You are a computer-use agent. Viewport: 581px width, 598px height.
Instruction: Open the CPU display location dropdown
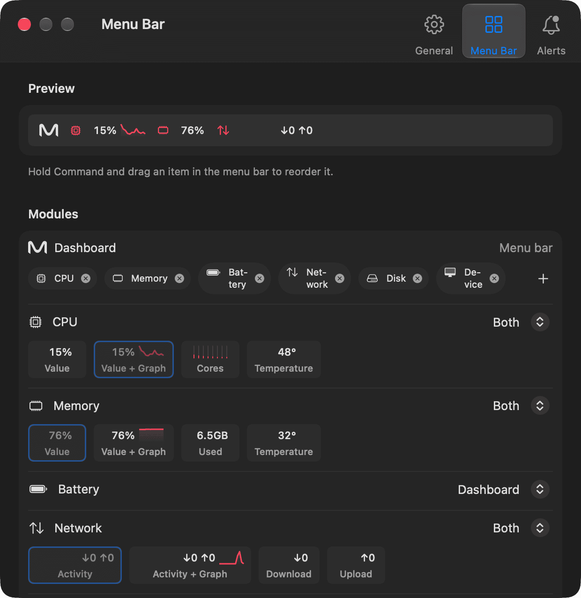(x=540, y=322)
